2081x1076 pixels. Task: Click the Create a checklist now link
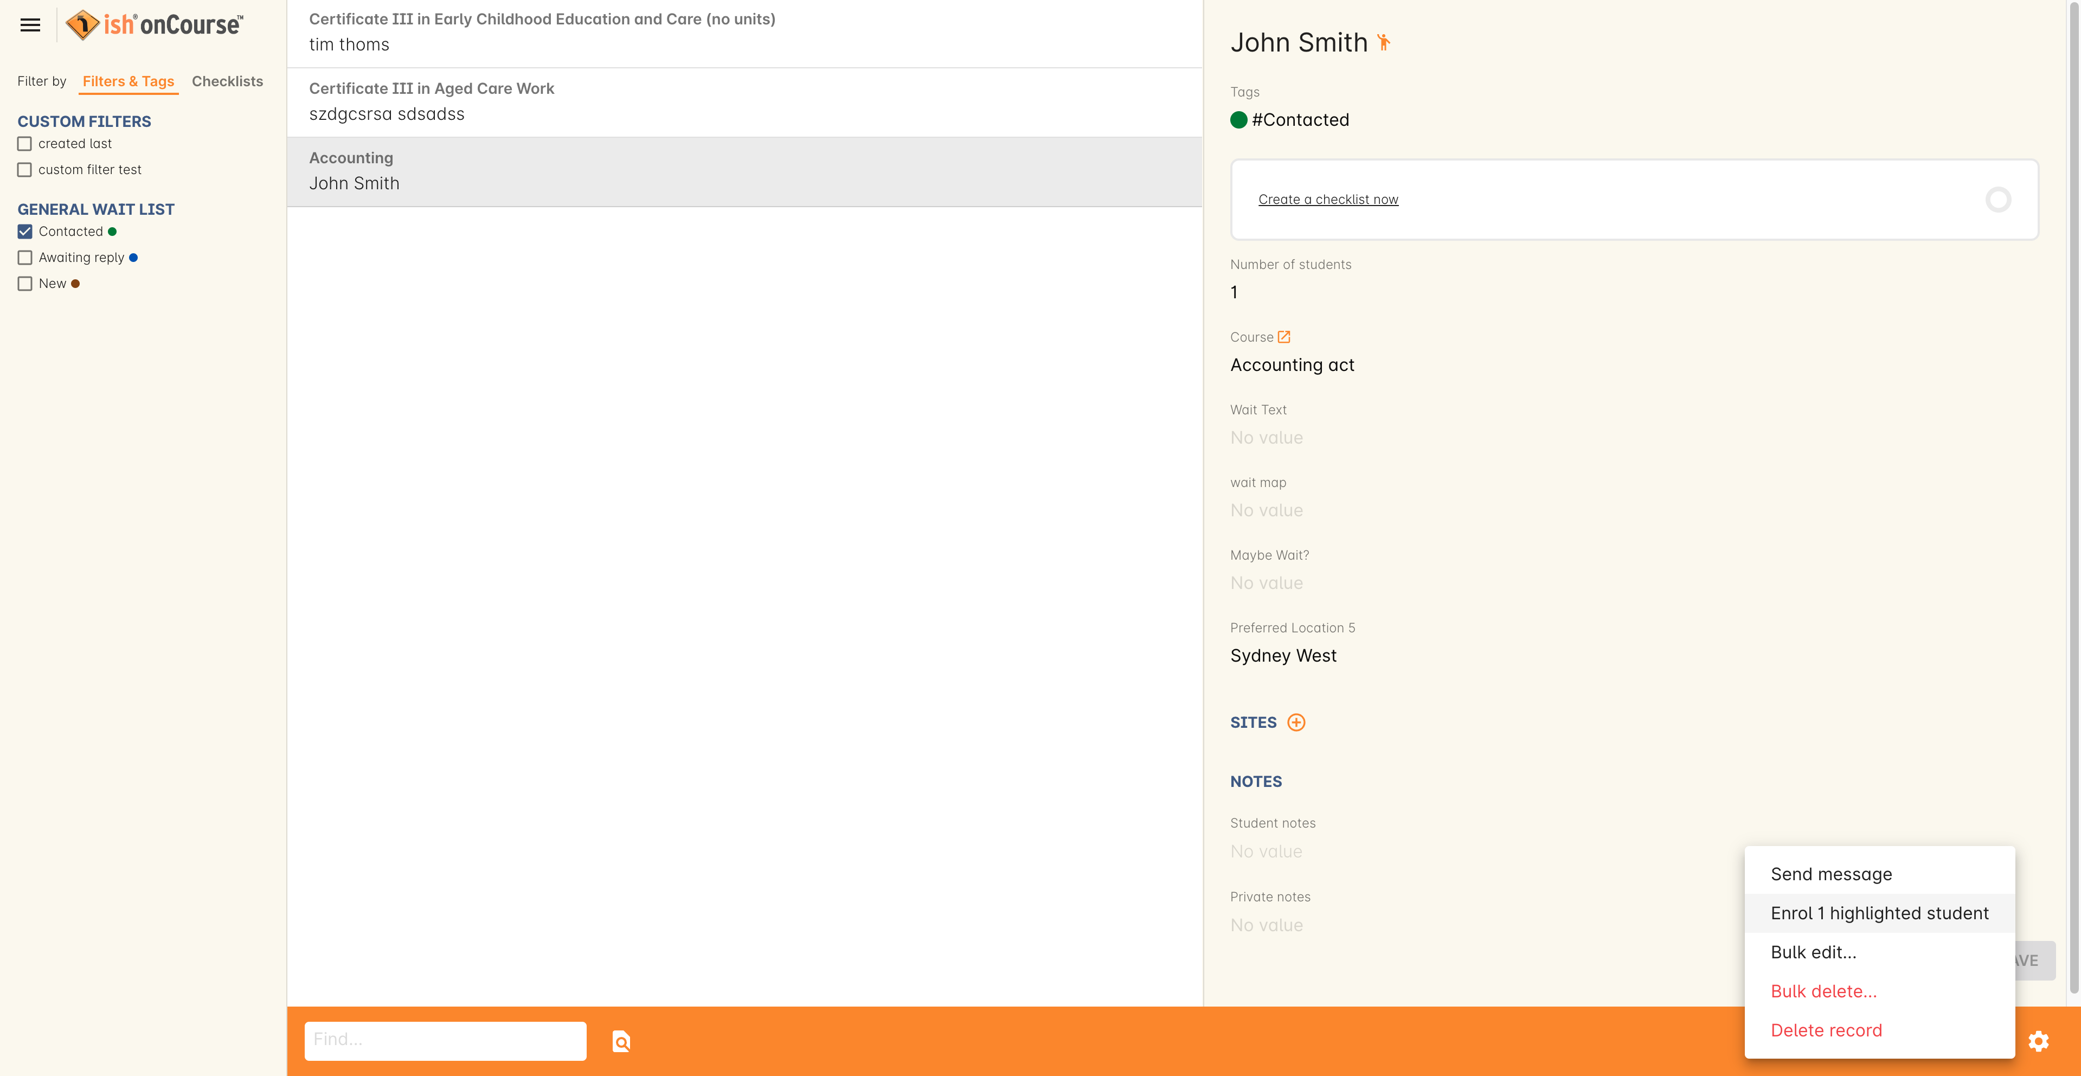pos(1328,197)
